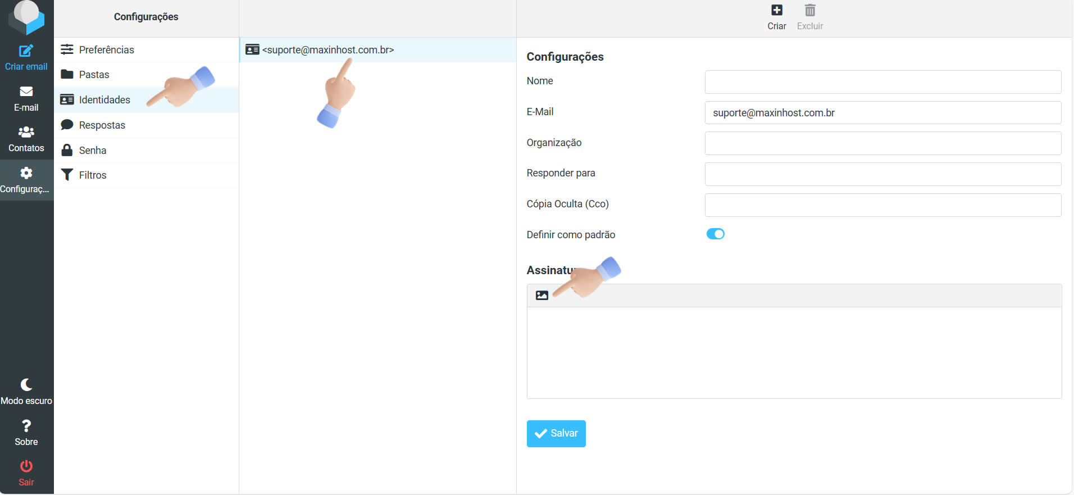Open the Filtros section
This screenshot has height=495, width=1074.
click(x=93, y=175)
